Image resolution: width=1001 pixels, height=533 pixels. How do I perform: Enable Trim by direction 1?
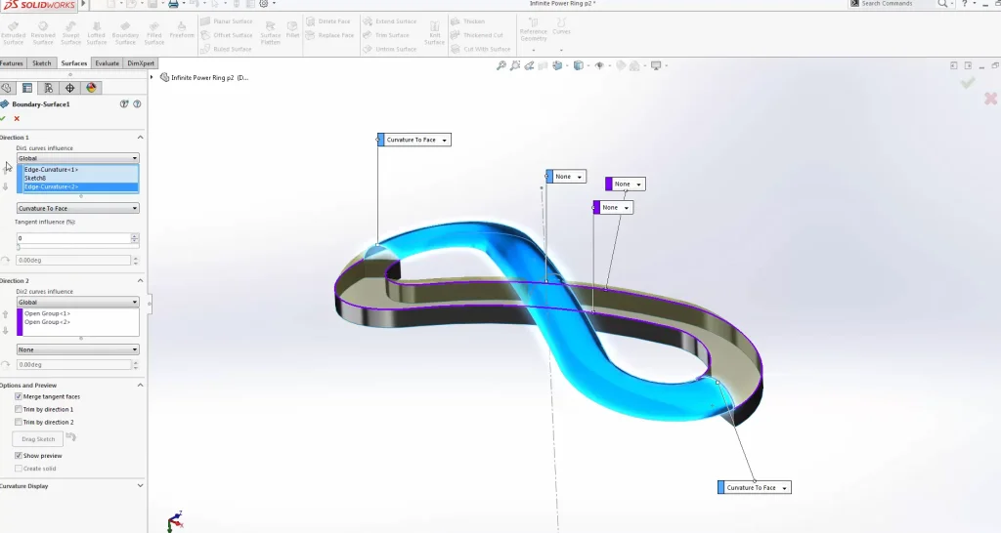19,410
